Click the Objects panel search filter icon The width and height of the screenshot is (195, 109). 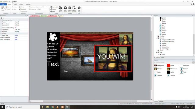pyautogui.click(x=193, y=63)
